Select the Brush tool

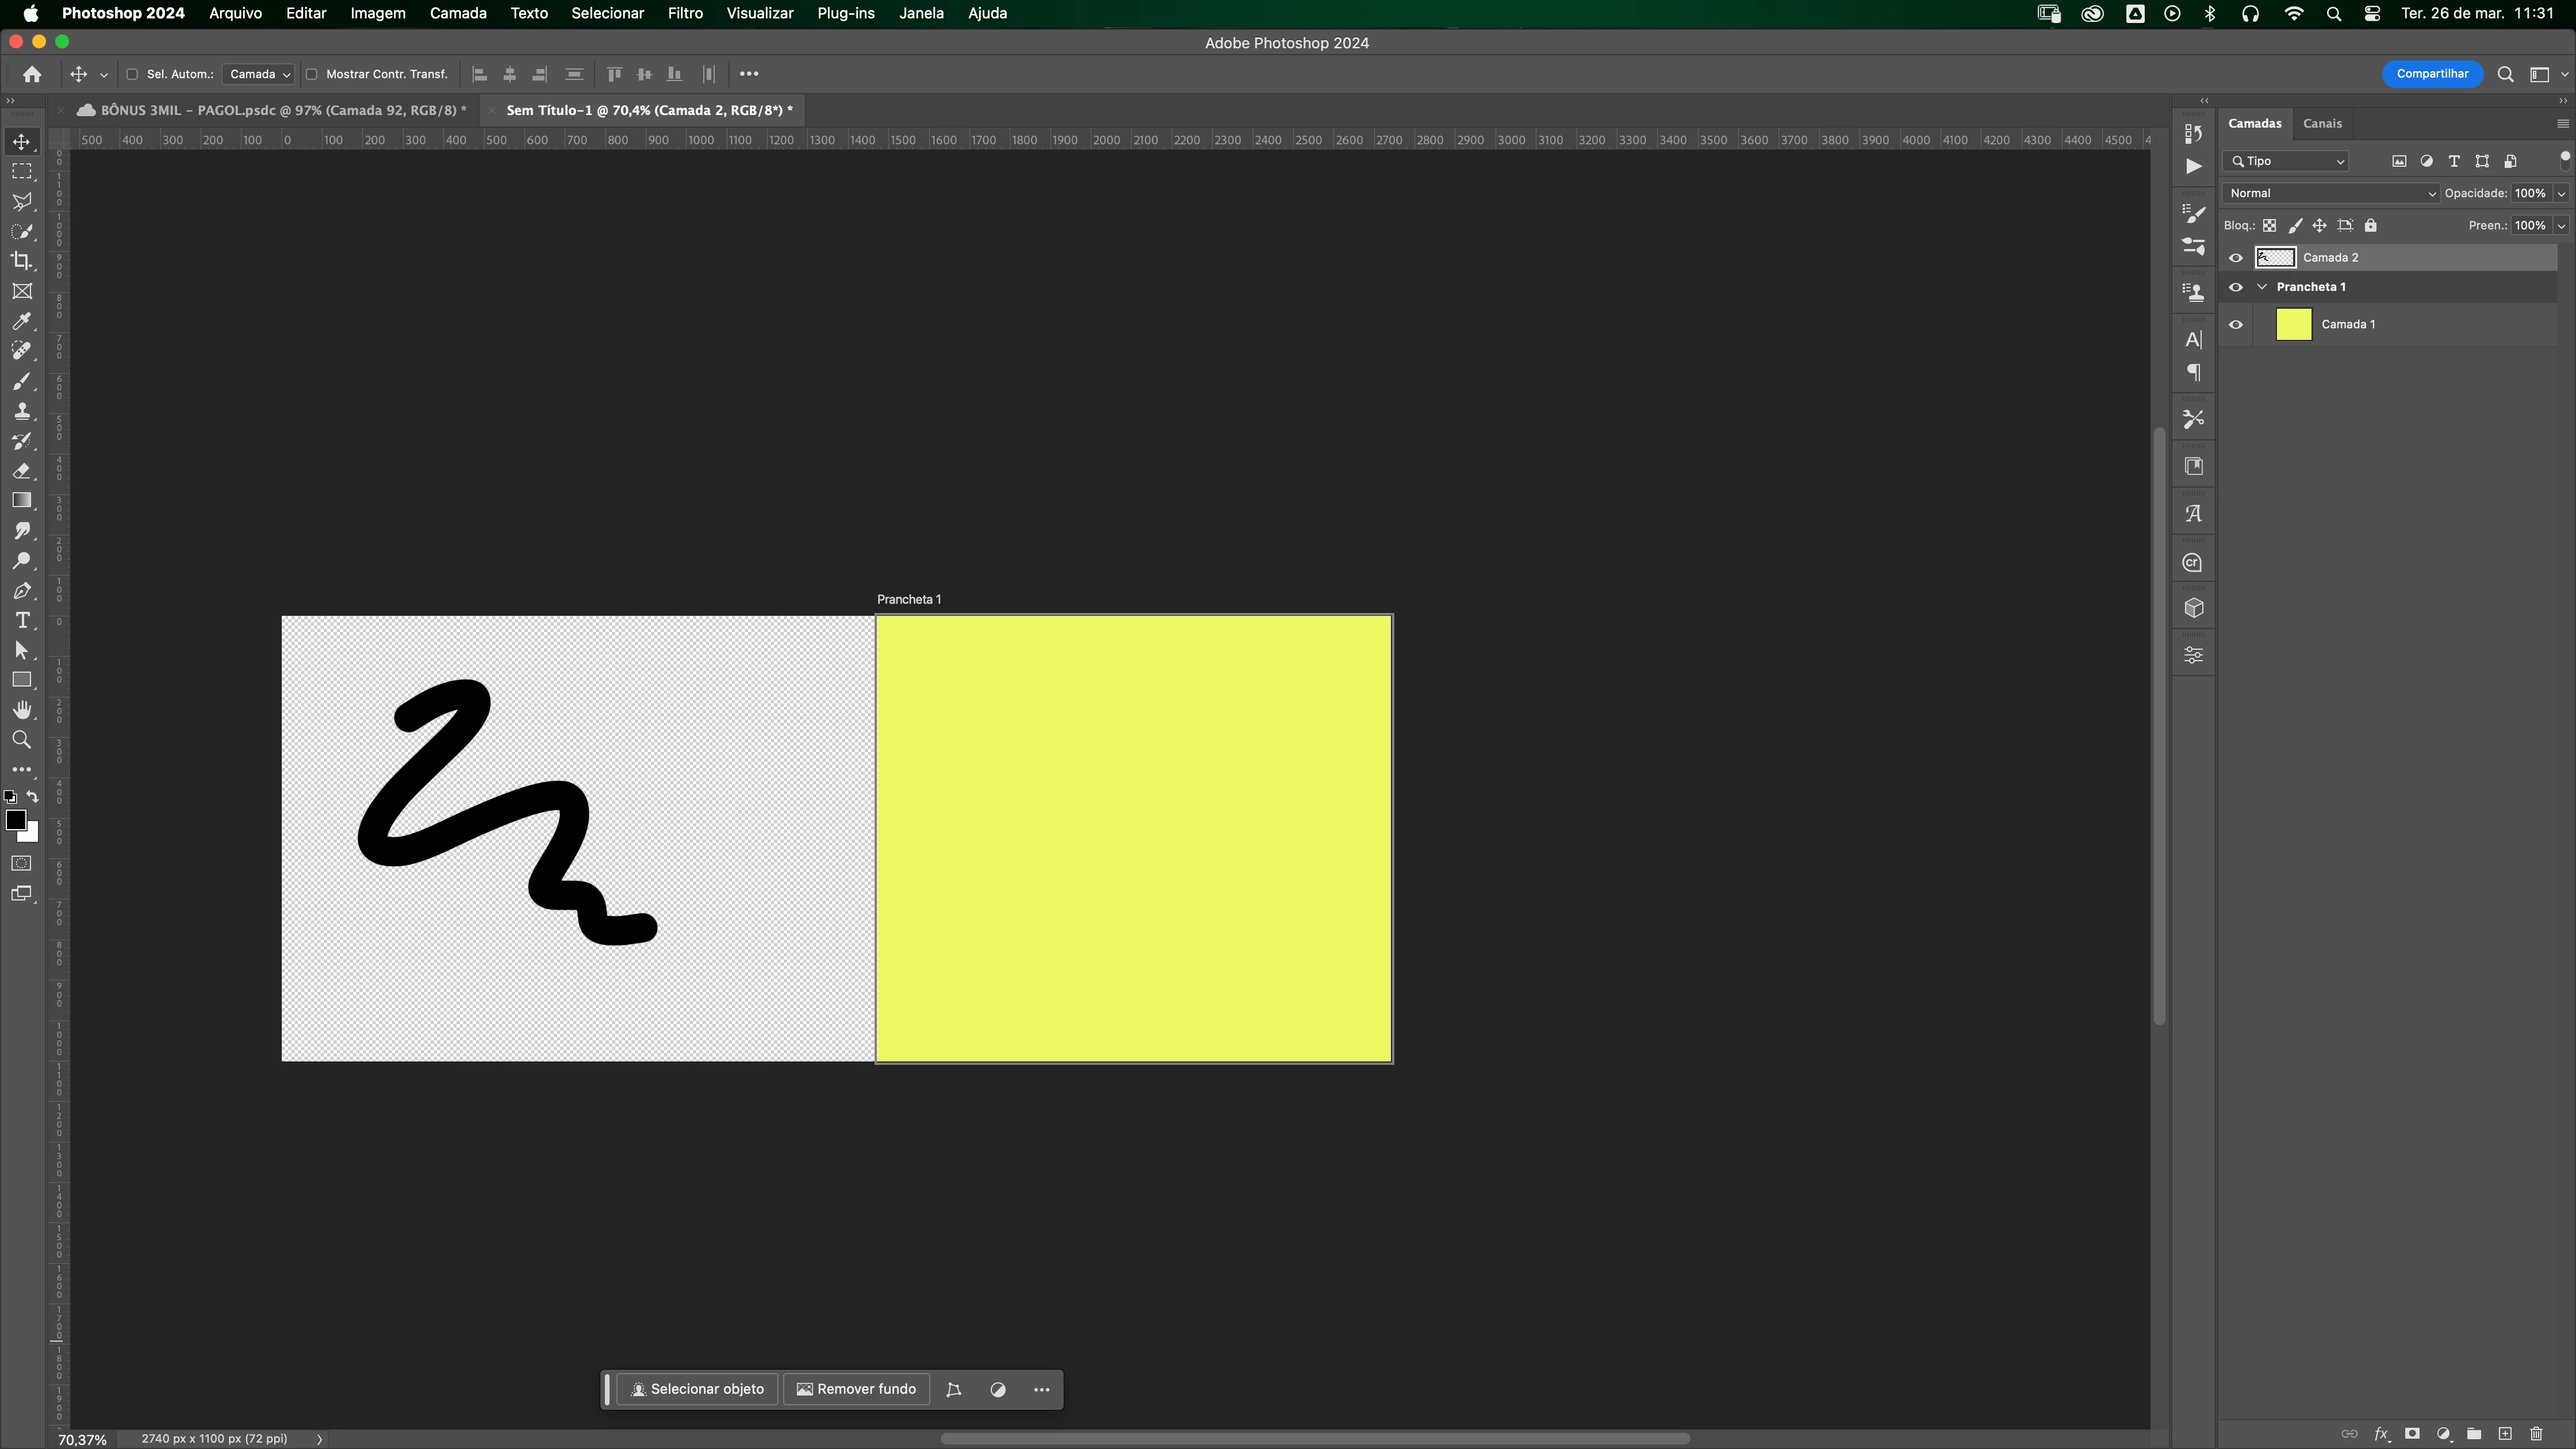[21, 381]
